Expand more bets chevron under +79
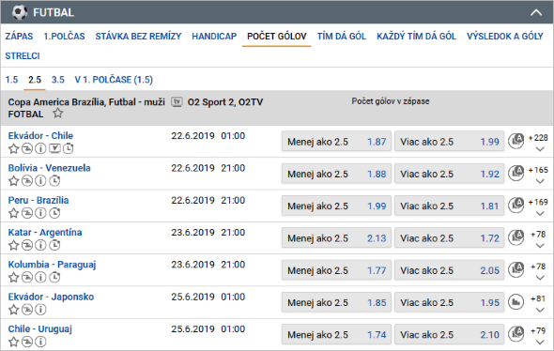554x351 pixels. point(540,343)
